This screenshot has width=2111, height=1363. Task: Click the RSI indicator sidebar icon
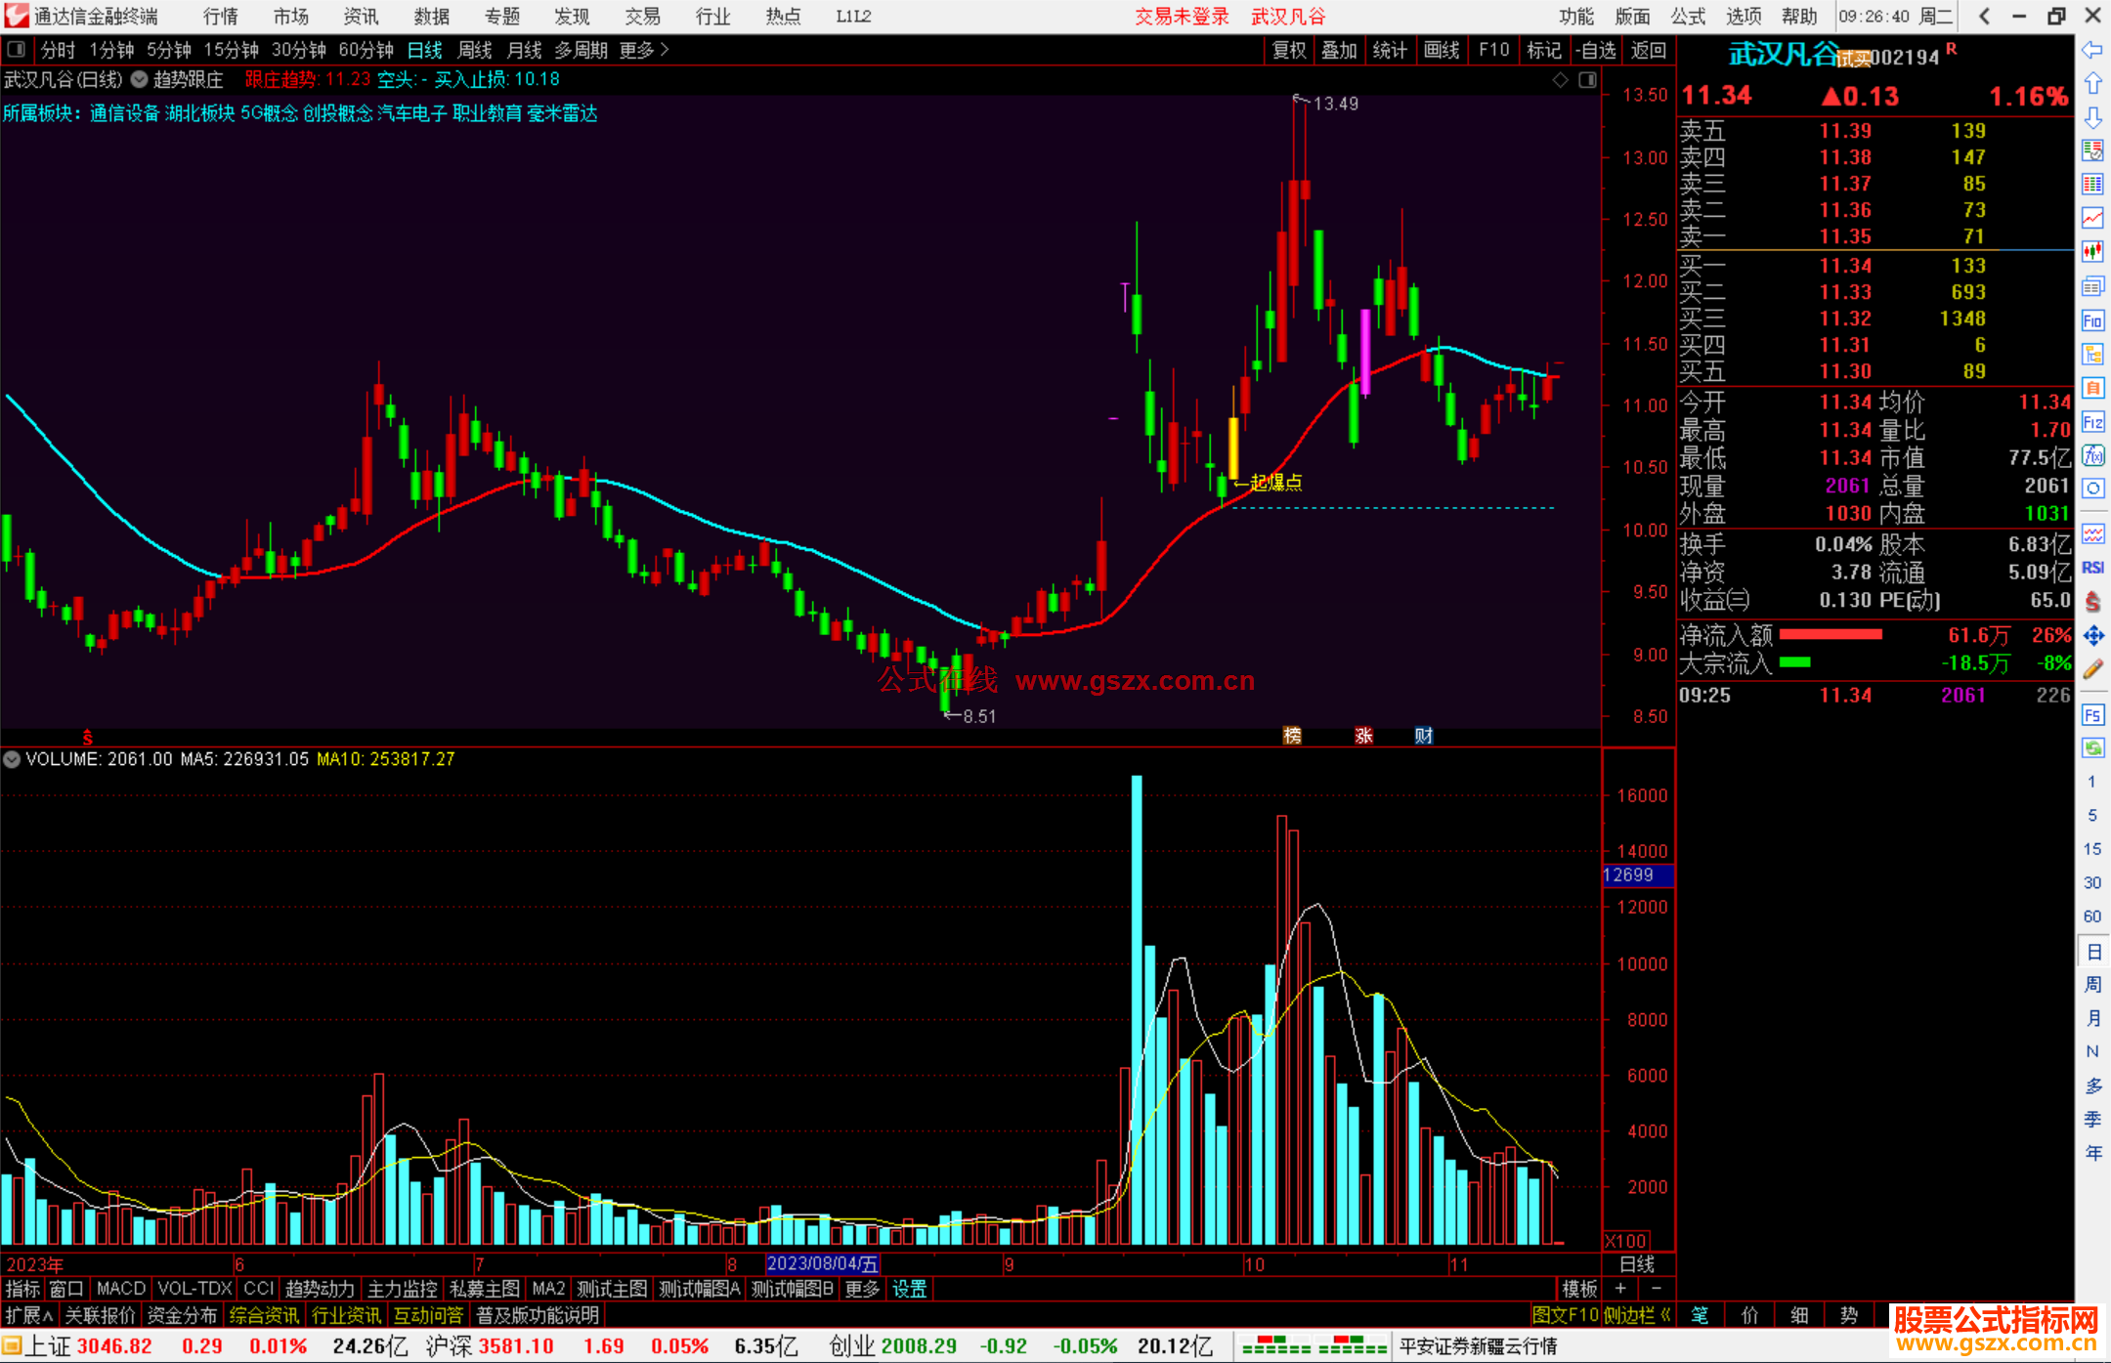(x=2092, y=568)
